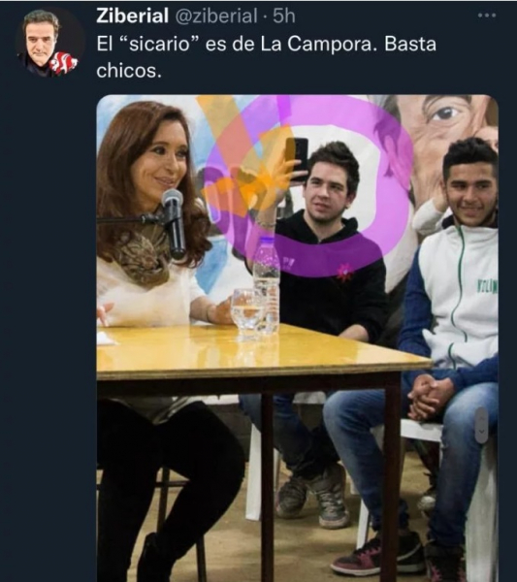
Task: Open the attached photo in the tweet
Action: tap(297, 339)
